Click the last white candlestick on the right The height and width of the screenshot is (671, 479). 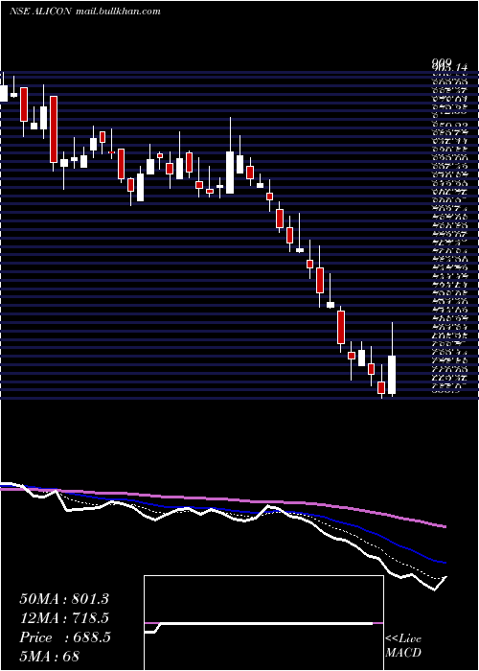pyautogui.click(x=392, y=375)
